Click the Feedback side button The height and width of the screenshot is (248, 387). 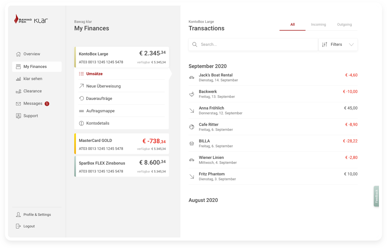coord(376,196)
